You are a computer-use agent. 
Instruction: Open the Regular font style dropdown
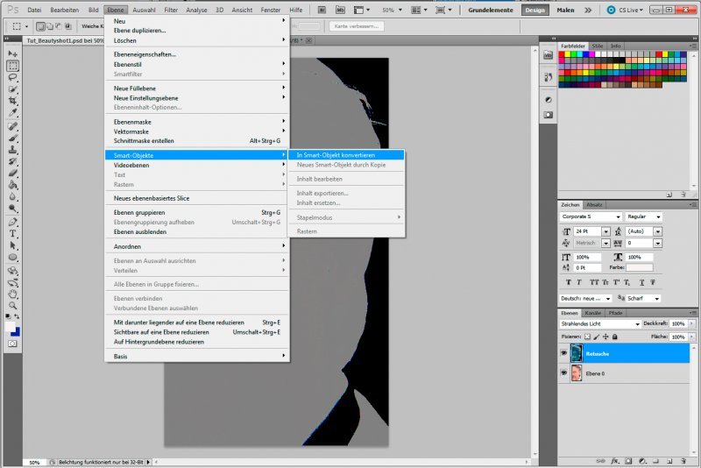pyautogui.click(x=658, y=216)
